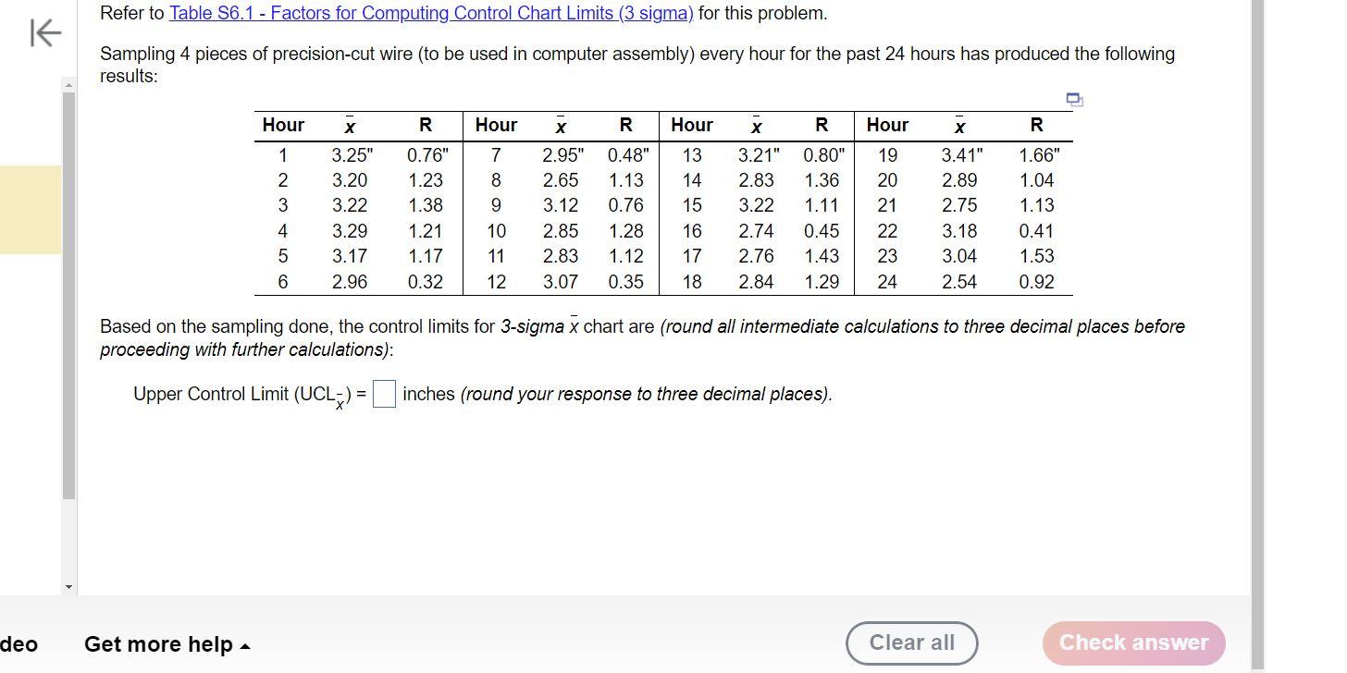The height and width of the screenshot is (673, 1347).
Task: Click the x̄ column header of the second section
Action: click(561, 125)
